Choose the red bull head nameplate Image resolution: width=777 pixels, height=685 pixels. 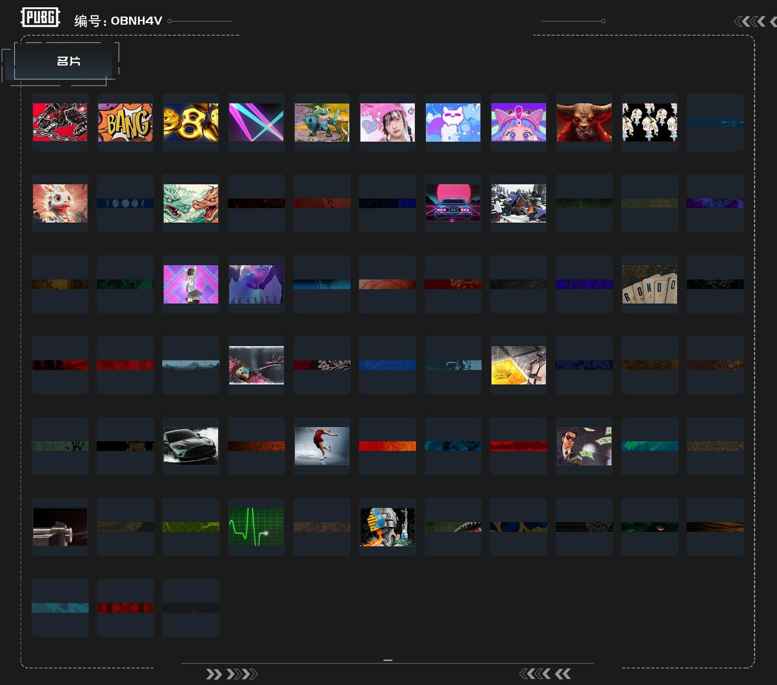(x=584, y=122)
